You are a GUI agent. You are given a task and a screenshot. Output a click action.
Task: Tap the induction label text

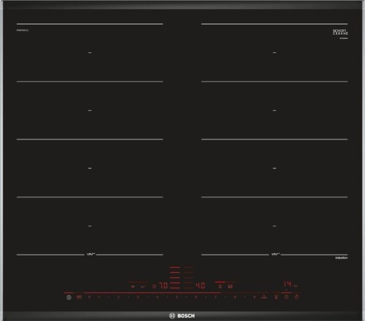pos(340,259)
